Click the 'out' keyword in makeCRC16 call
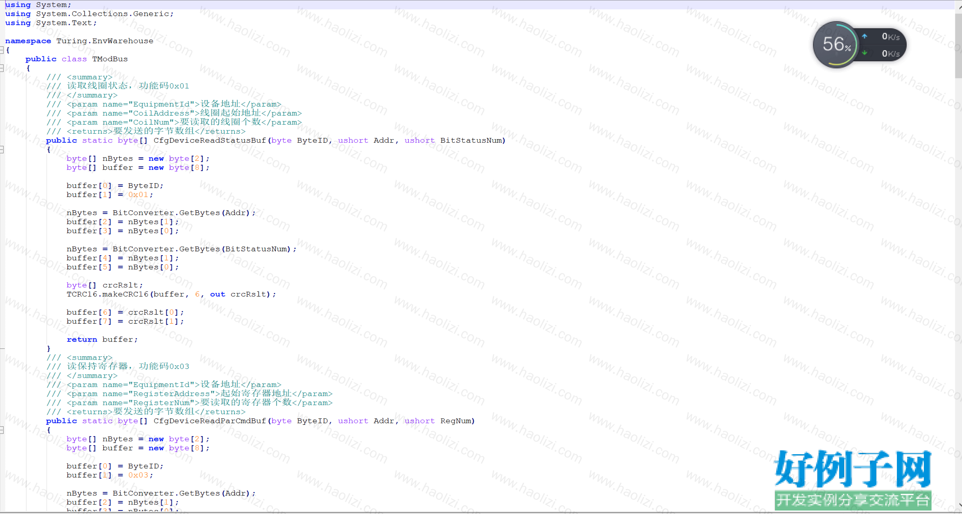The image size is (962, 514). (217, 294)
